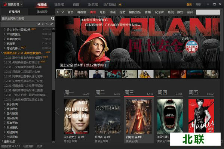Click the move-to-top arrow icon above list
224x149 pixels.
43,24
